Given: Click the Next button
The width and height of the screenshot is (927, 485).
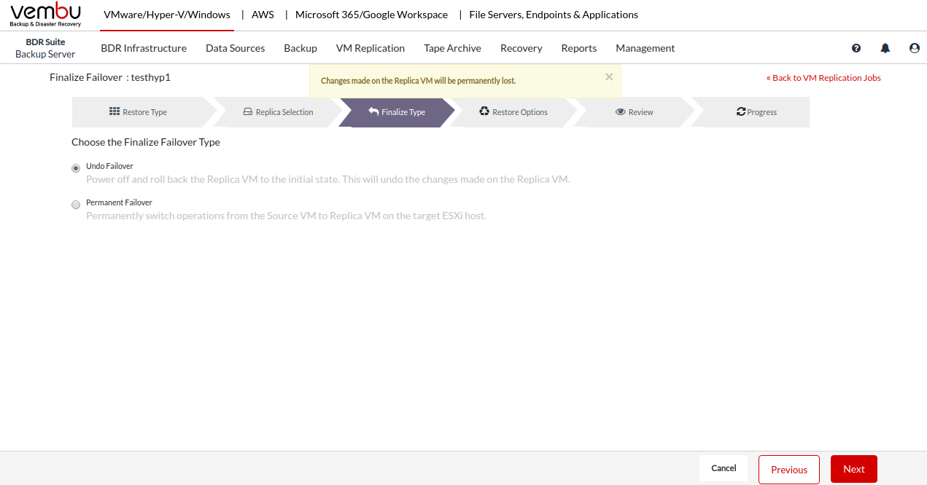Looking at the screenshot, I should click(853, 470).
